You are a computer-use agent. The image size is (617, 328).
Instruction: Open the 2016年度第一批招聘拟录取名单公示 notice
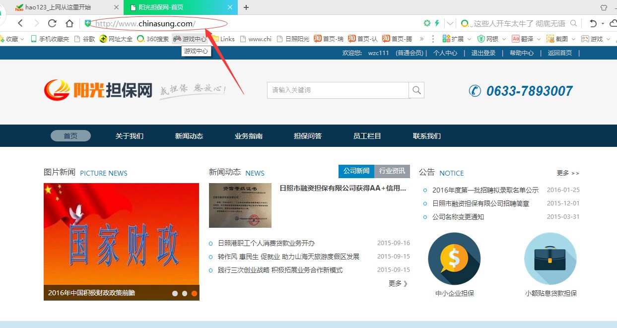click(485, 190)
